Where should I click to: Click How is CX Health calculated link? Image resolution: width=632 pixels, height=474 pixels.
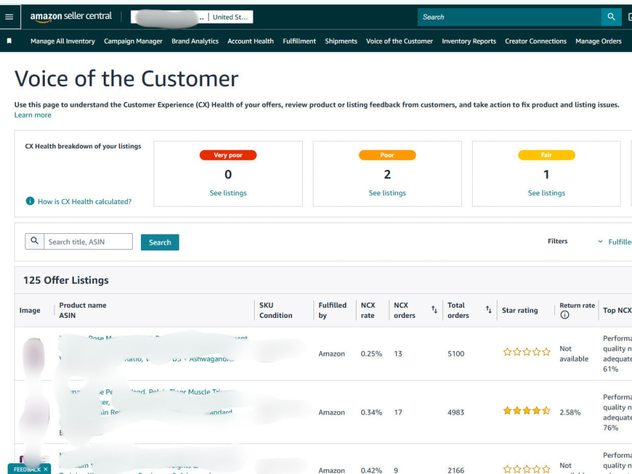pos(85,202)
